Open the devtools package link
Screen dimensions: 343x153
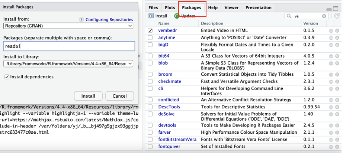pos(167,125)
